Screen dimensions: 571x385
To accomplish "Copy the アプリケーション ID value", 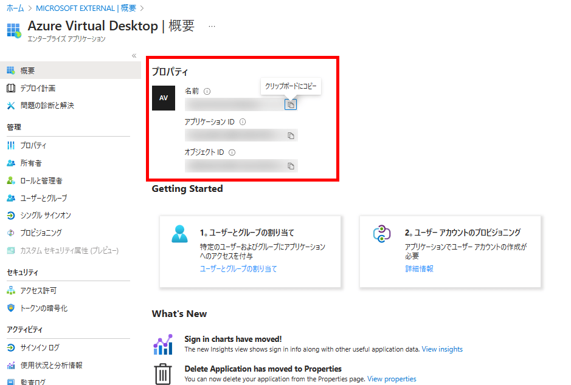I will [x=291, y=135].
